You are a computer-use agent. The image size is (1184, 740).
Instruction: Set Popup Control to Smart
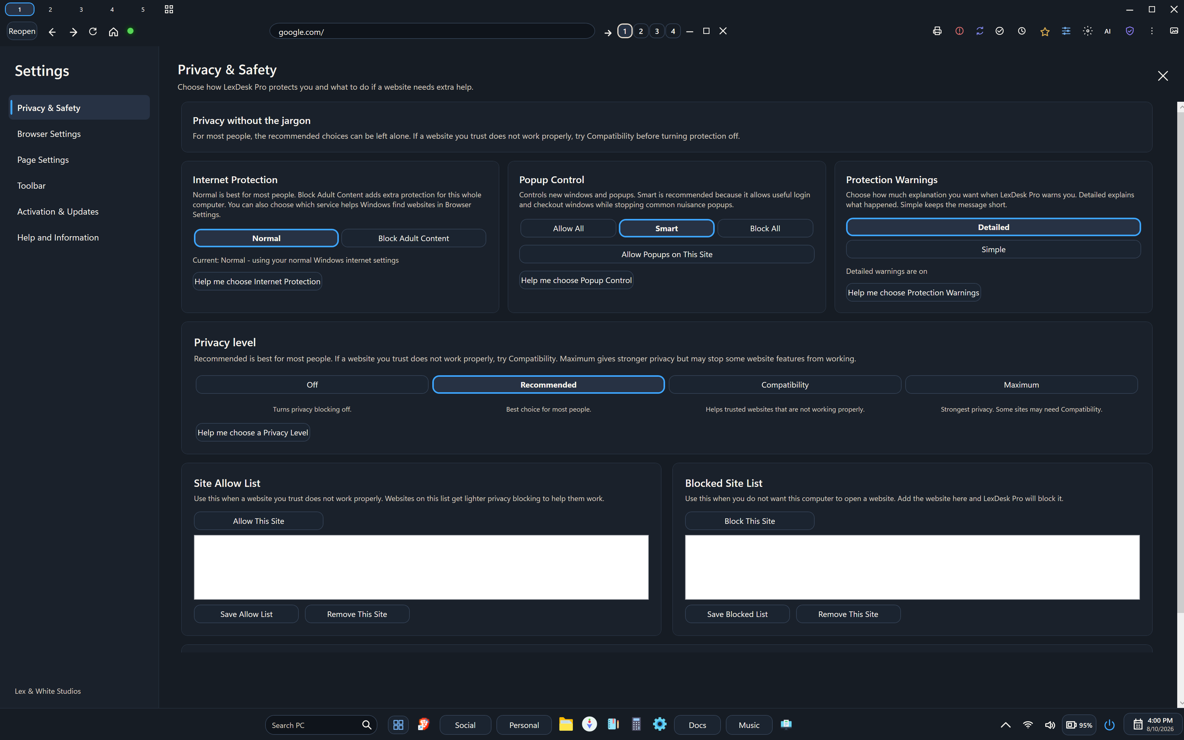(666, 228)
